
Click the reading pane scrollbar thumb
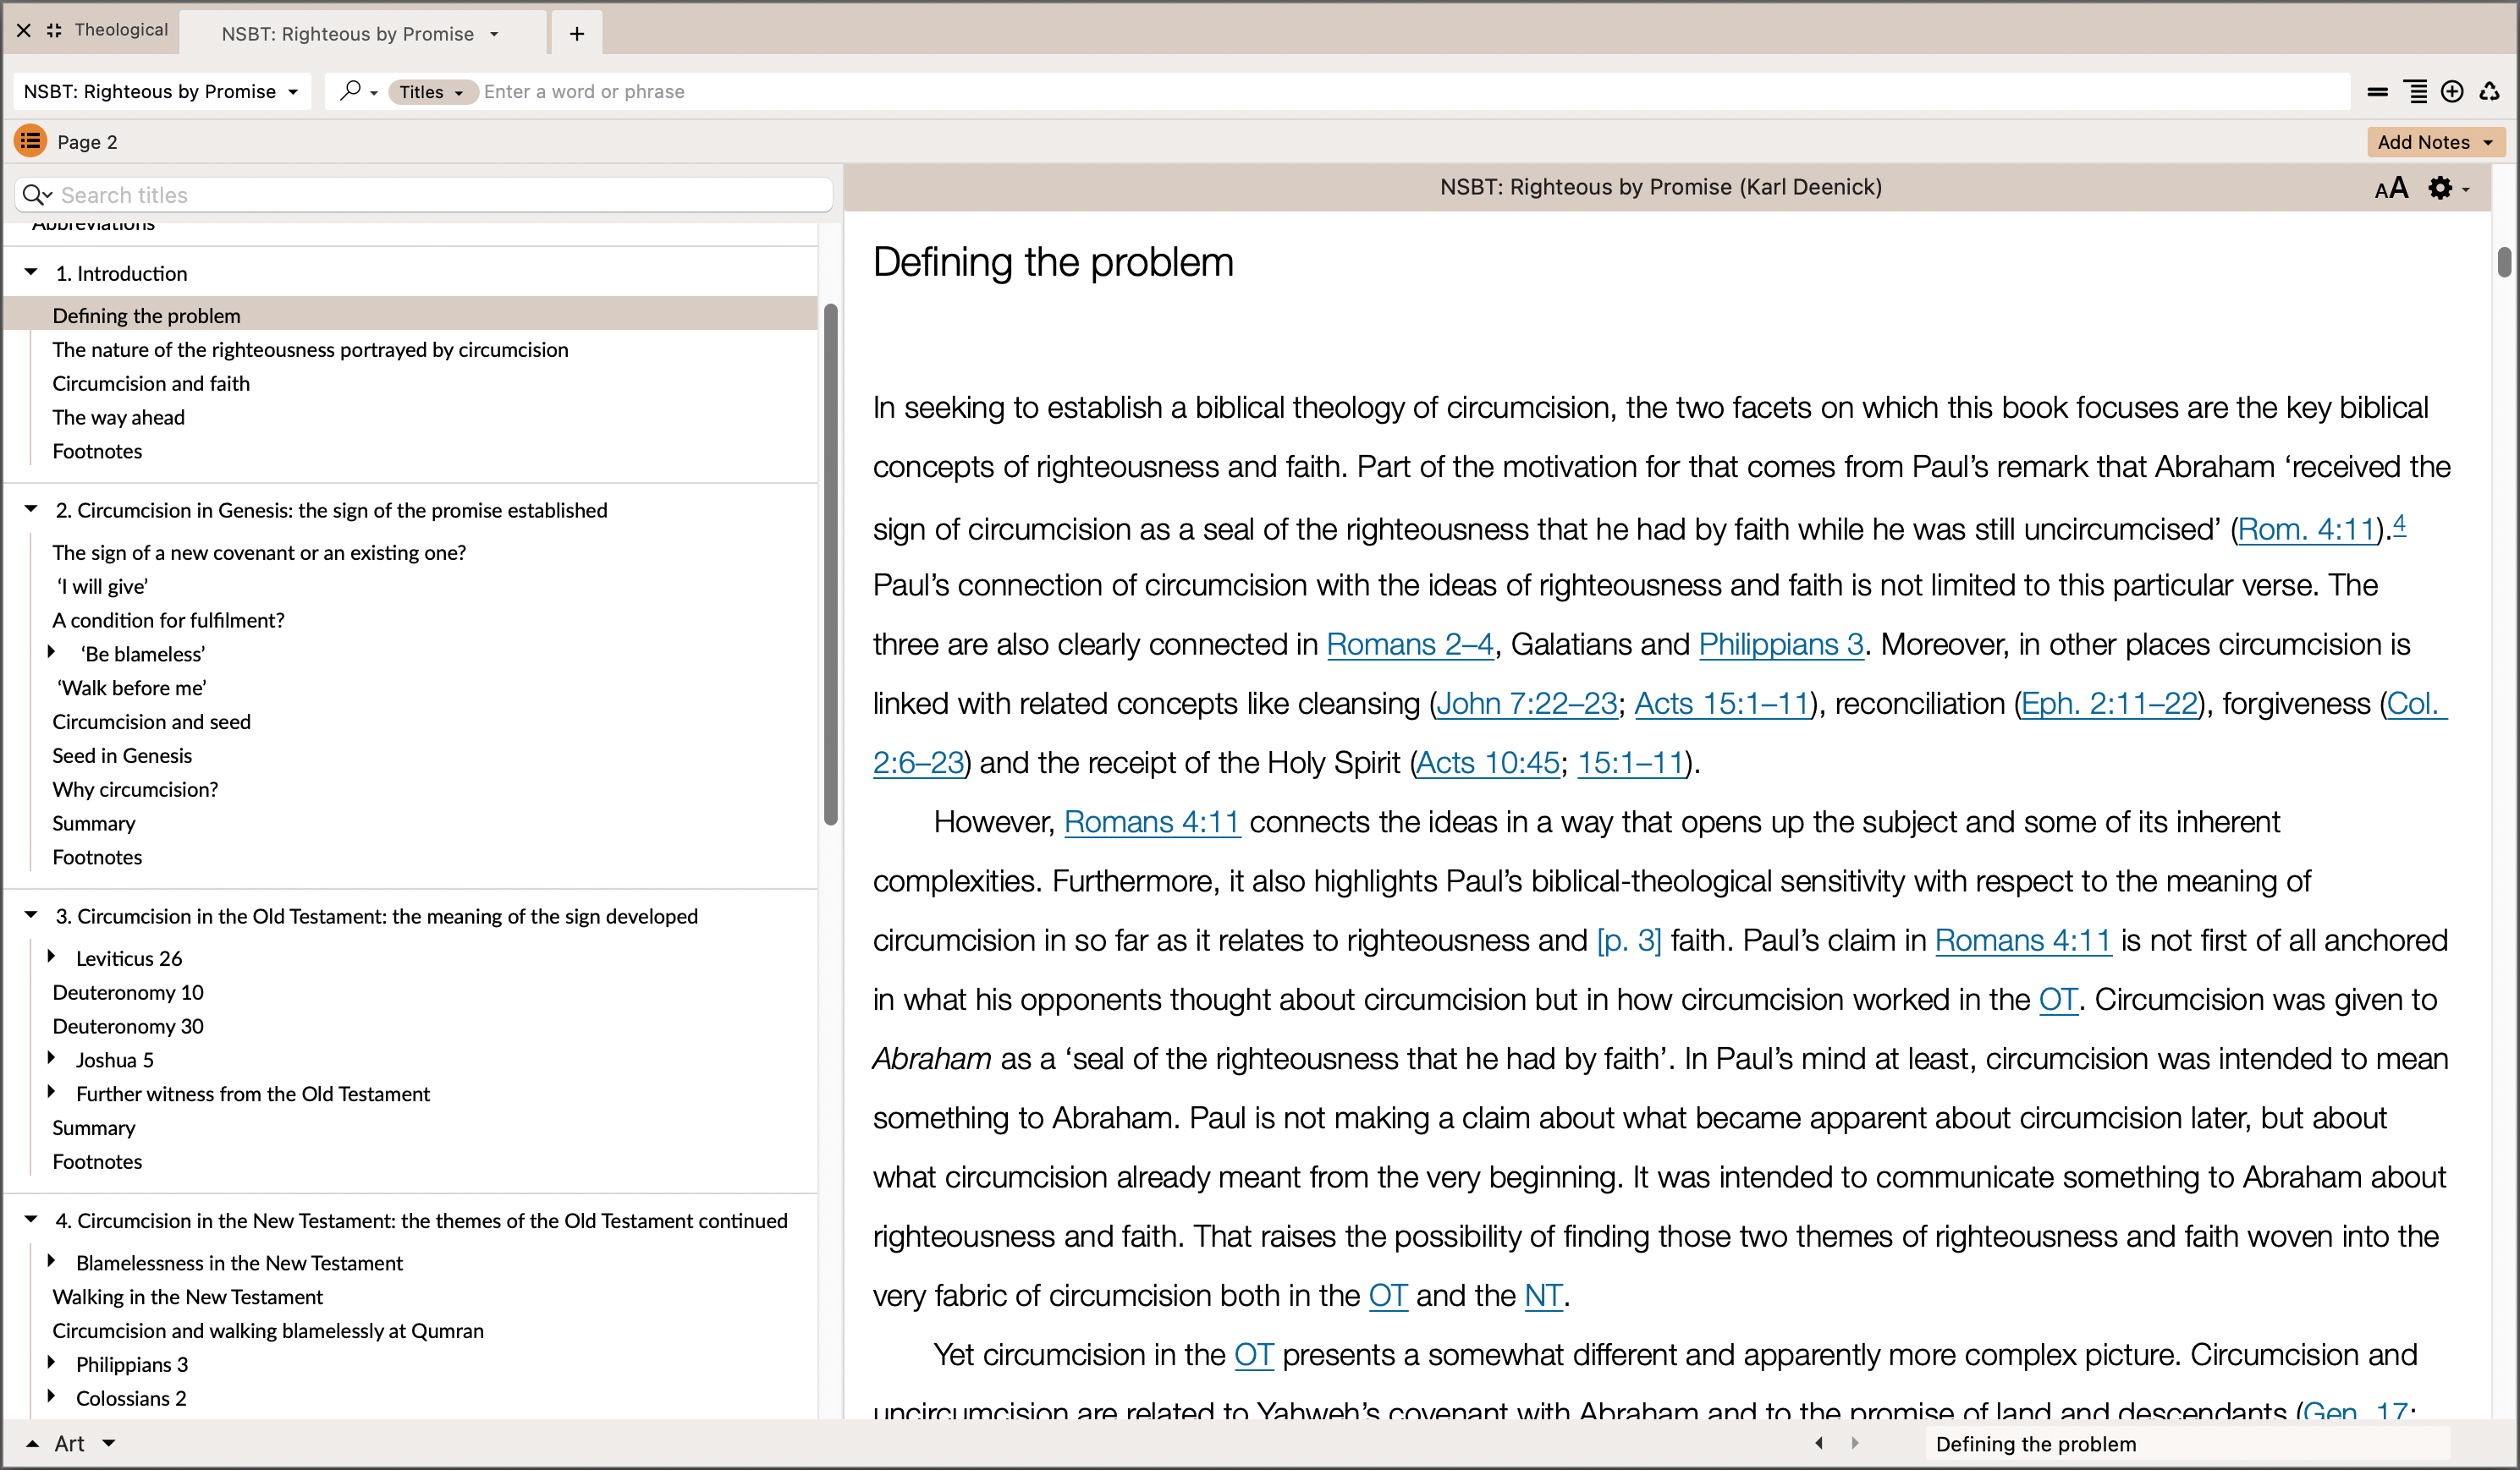click(2504, 261)
